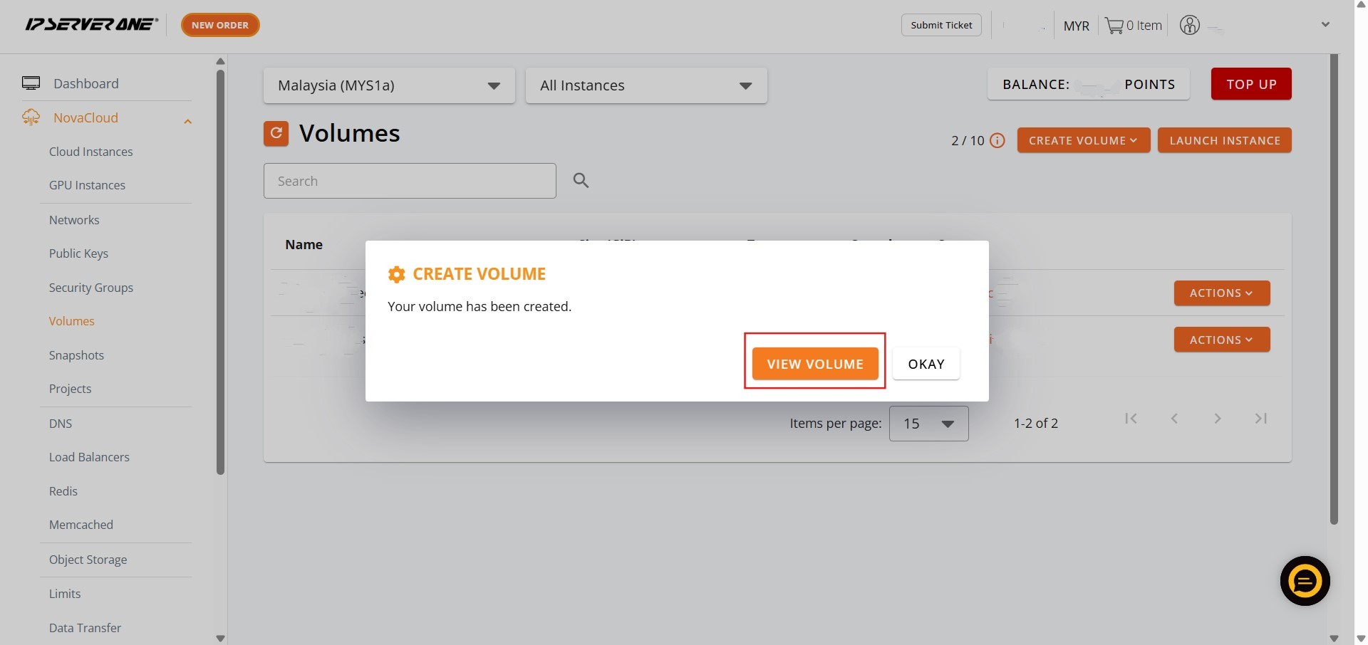This screenshot has width=1368, height=645.
Task: Open the shopping cart icon
Action: click(1114, 26)
